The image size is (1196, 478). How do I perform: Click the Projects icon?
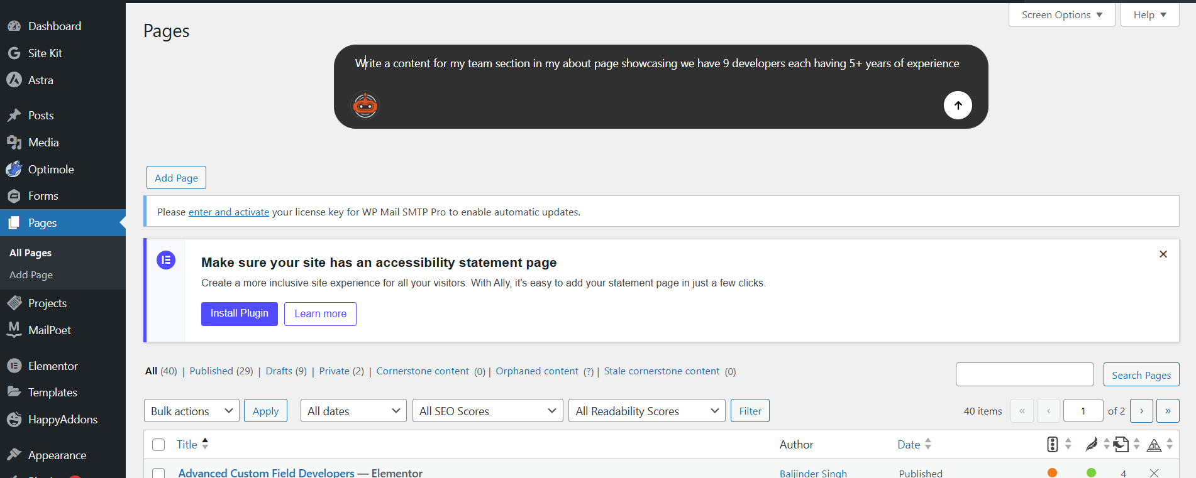14,303
